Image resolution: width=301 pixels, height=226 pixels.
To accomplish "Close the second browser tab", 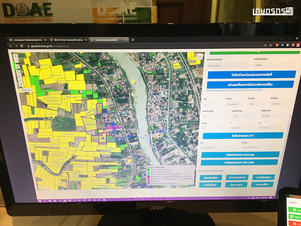I will [86, 40].
